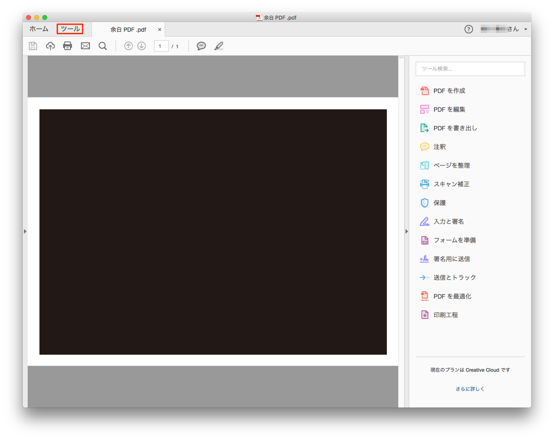The image size is (554, 440).
Task: Upload file to cloud icon
Action: tap(50, 46)
